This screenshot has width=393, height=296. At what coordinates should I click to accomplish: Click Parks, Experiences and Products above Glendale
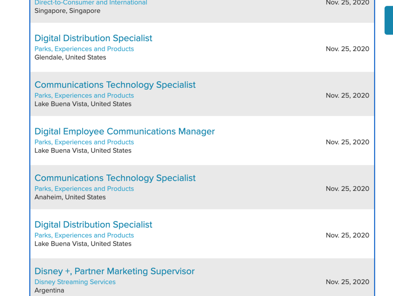tap(84, 49)
